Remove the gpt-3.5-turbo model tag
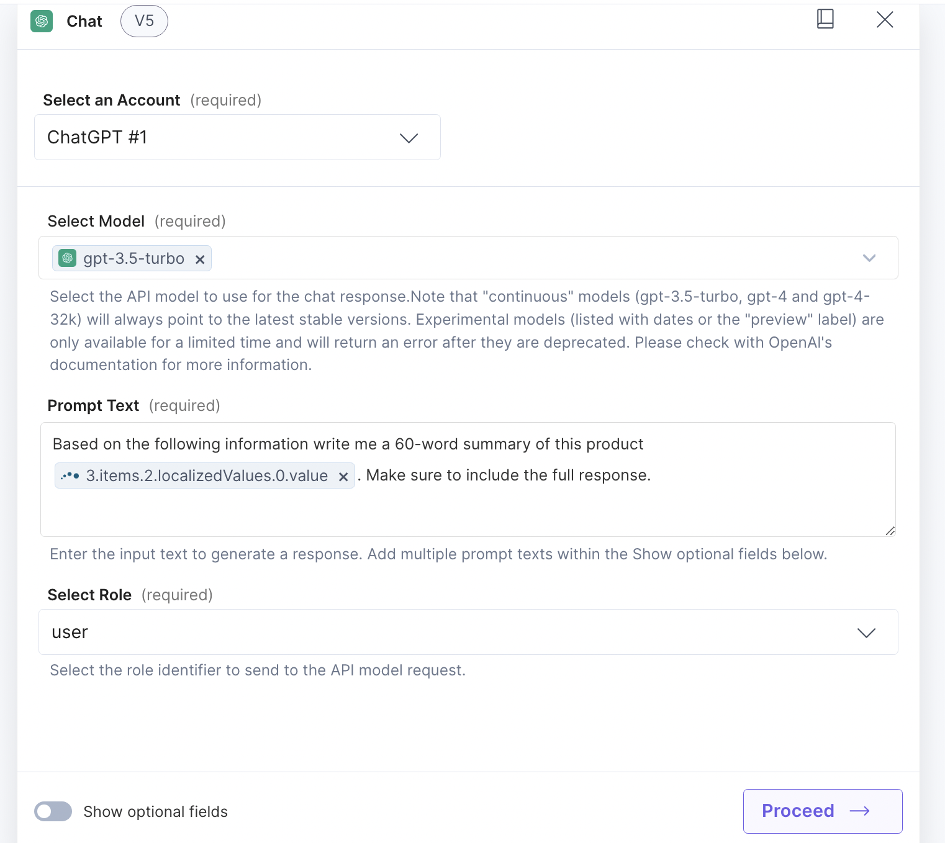Viewport: 945px width, 843px height. pos(200,259)
